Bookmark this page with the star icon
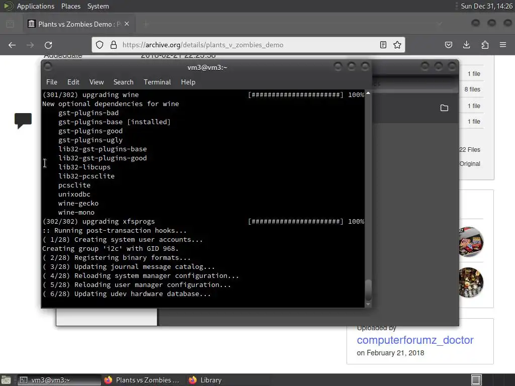 pos(397,45)
